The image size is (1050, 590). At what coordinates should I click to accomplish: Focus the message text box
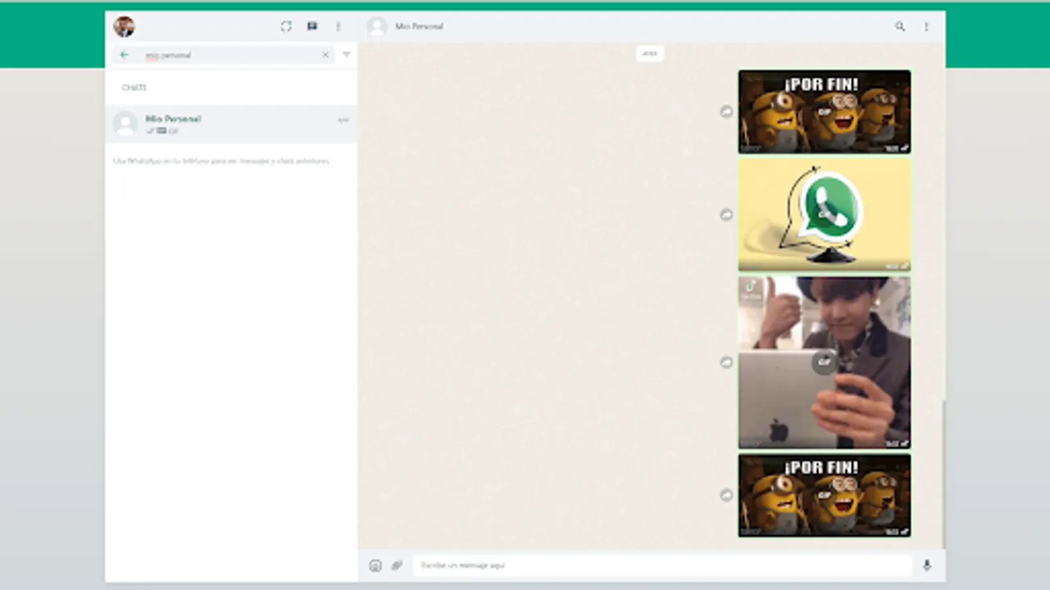pos(662,565)
